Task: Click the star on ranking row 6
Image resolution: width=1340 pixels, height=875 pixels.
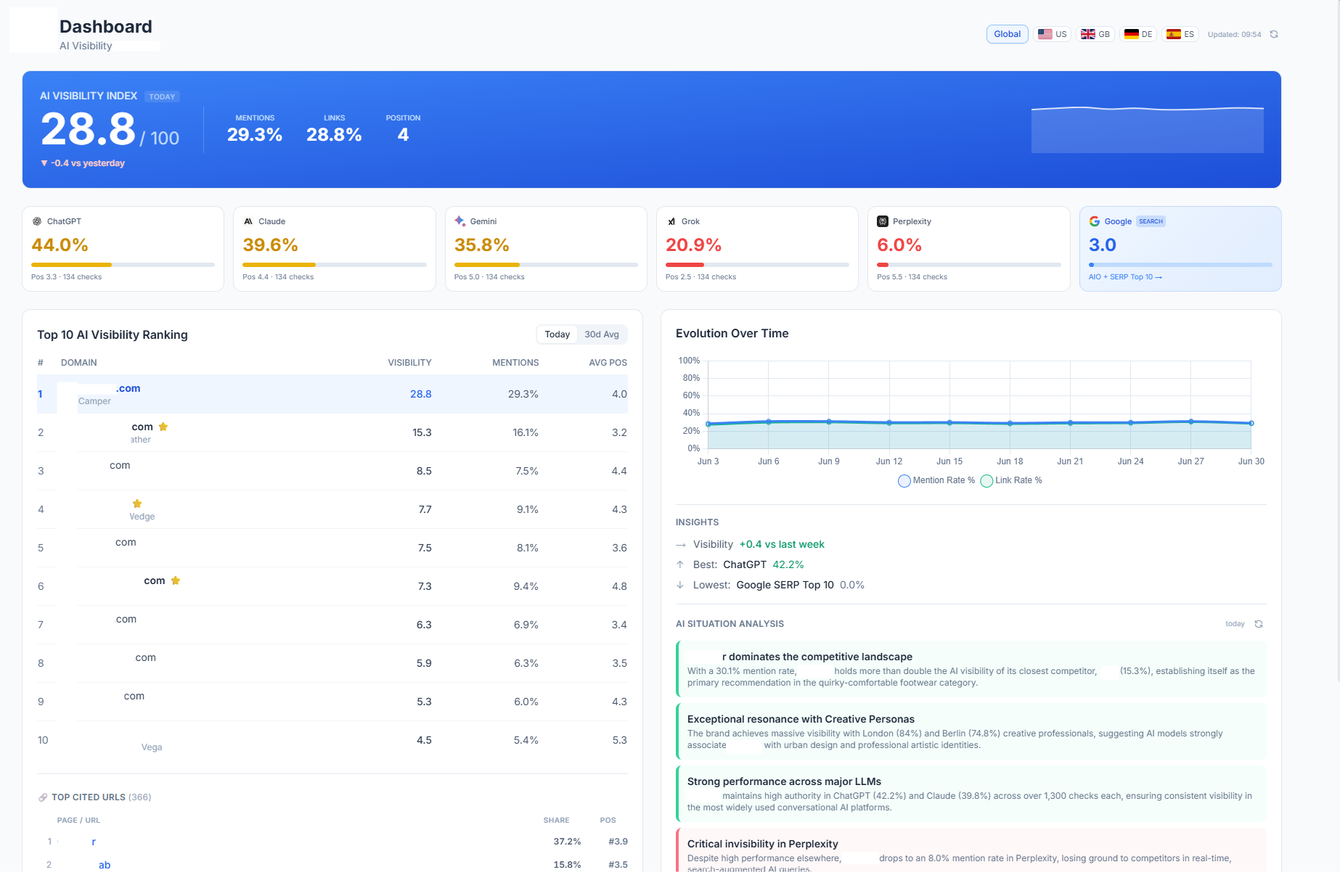Action: (176, 580)
